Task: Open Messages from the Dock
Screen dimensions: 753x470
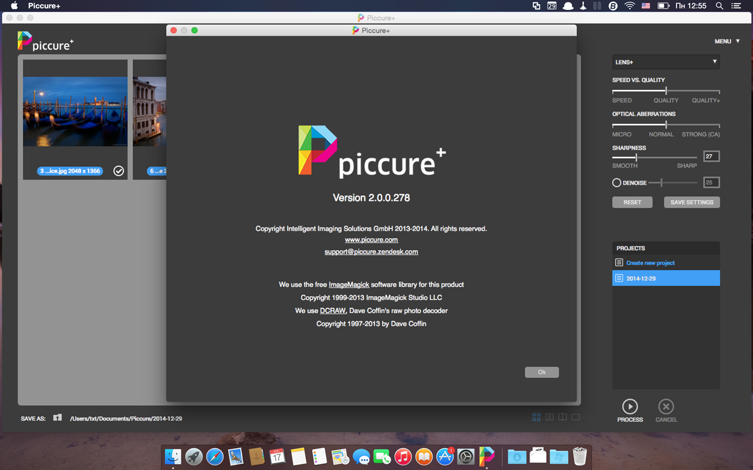Action: (x=361, y=457)
